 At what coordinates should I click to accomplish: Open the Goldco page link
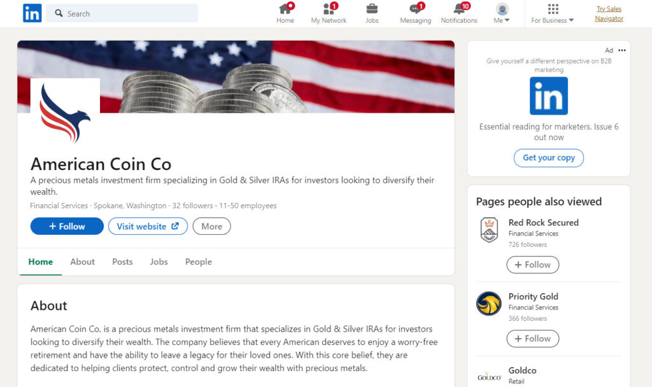pyautogui.click(x=522, y=370)
